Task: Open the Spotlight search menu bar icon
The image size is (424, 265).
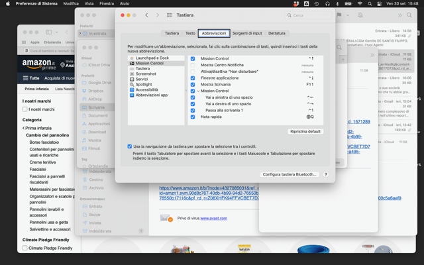Action: [370, 4]
